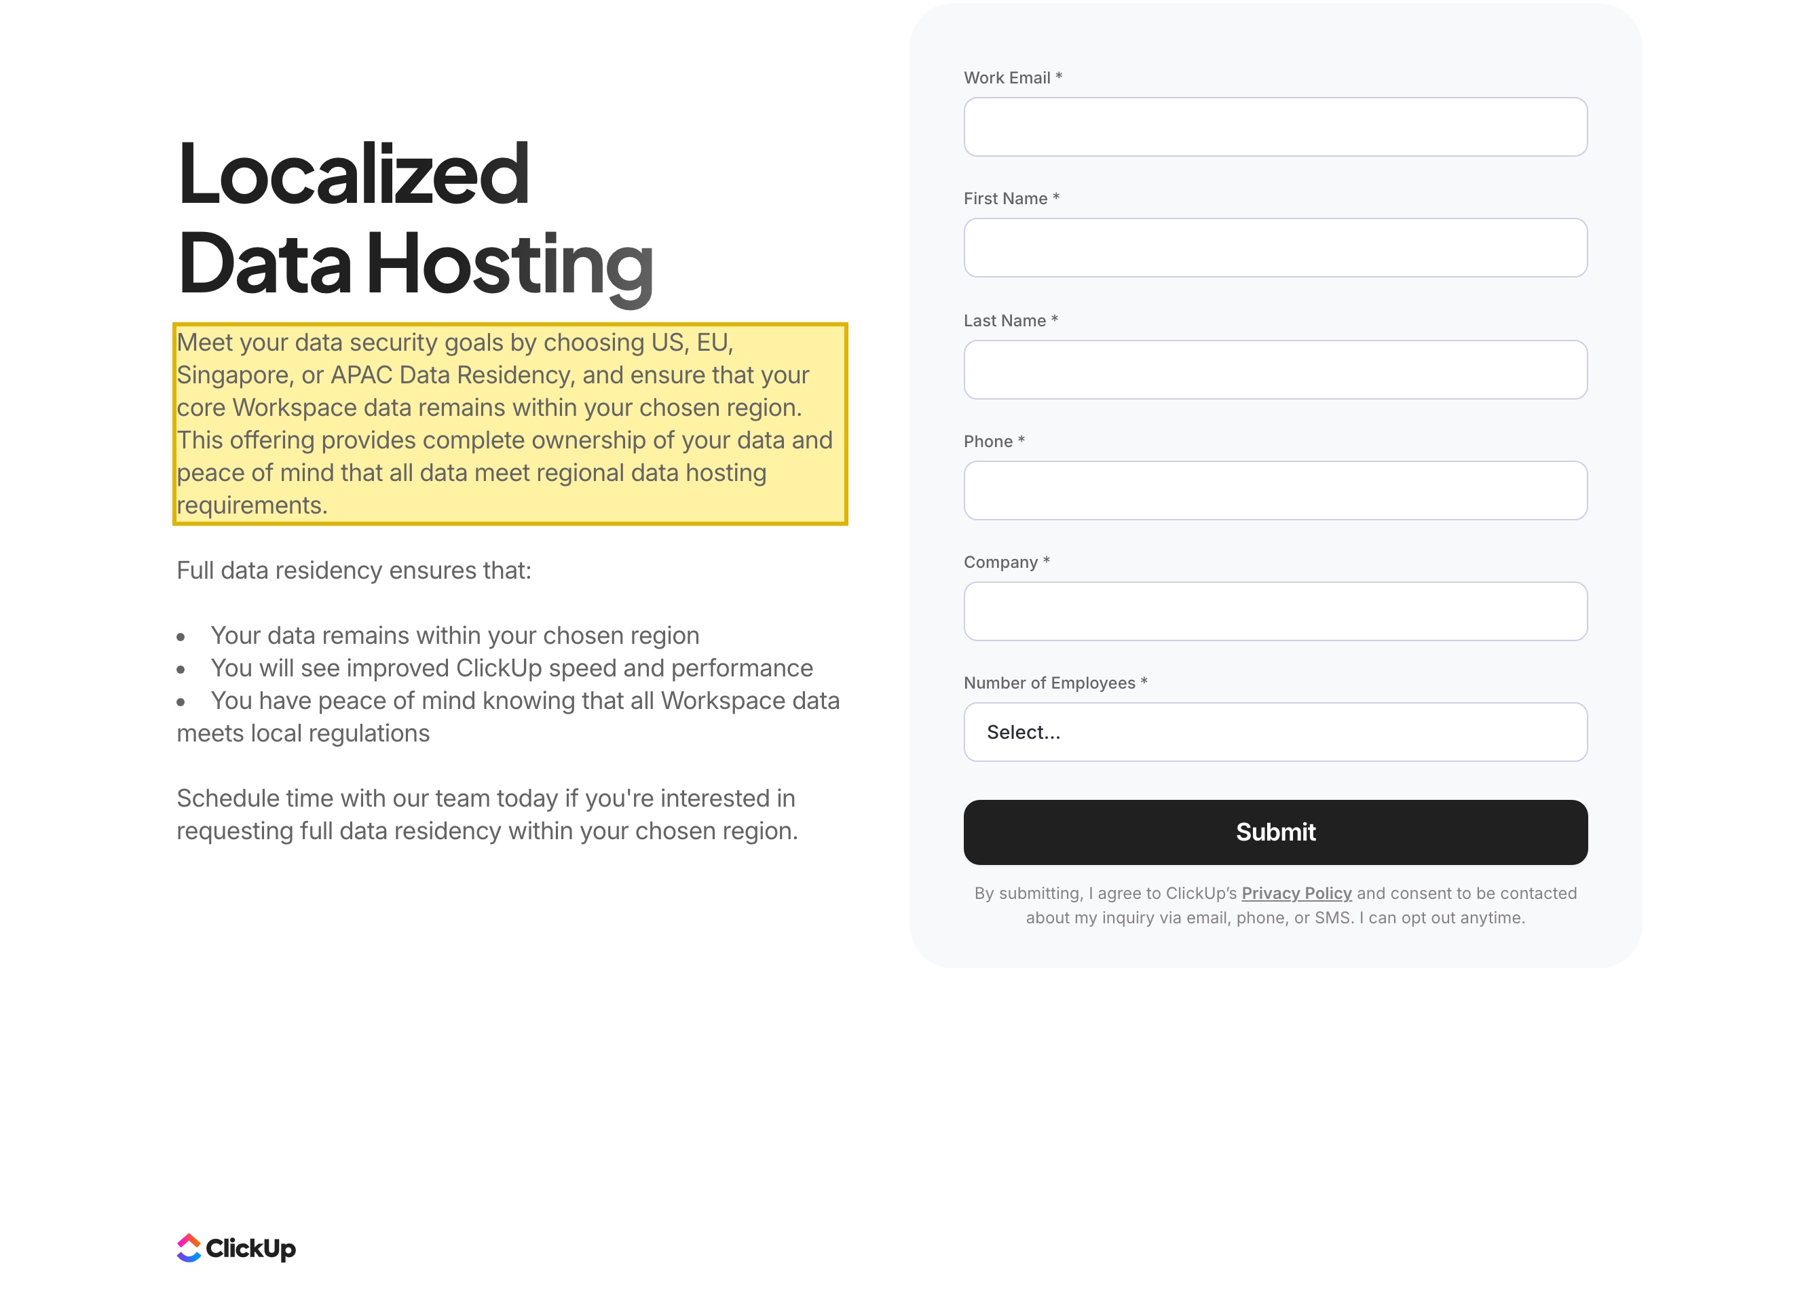Screen dimensions: 1819x1308
Task: Click the "Last Name *" label
Action: (1011, 321)
